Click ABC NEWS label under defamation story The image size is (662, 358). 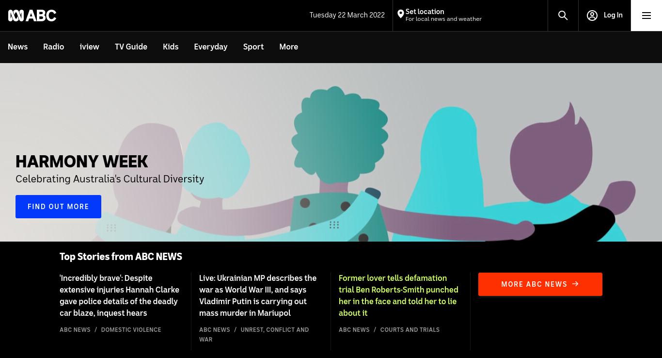[354, 330]
